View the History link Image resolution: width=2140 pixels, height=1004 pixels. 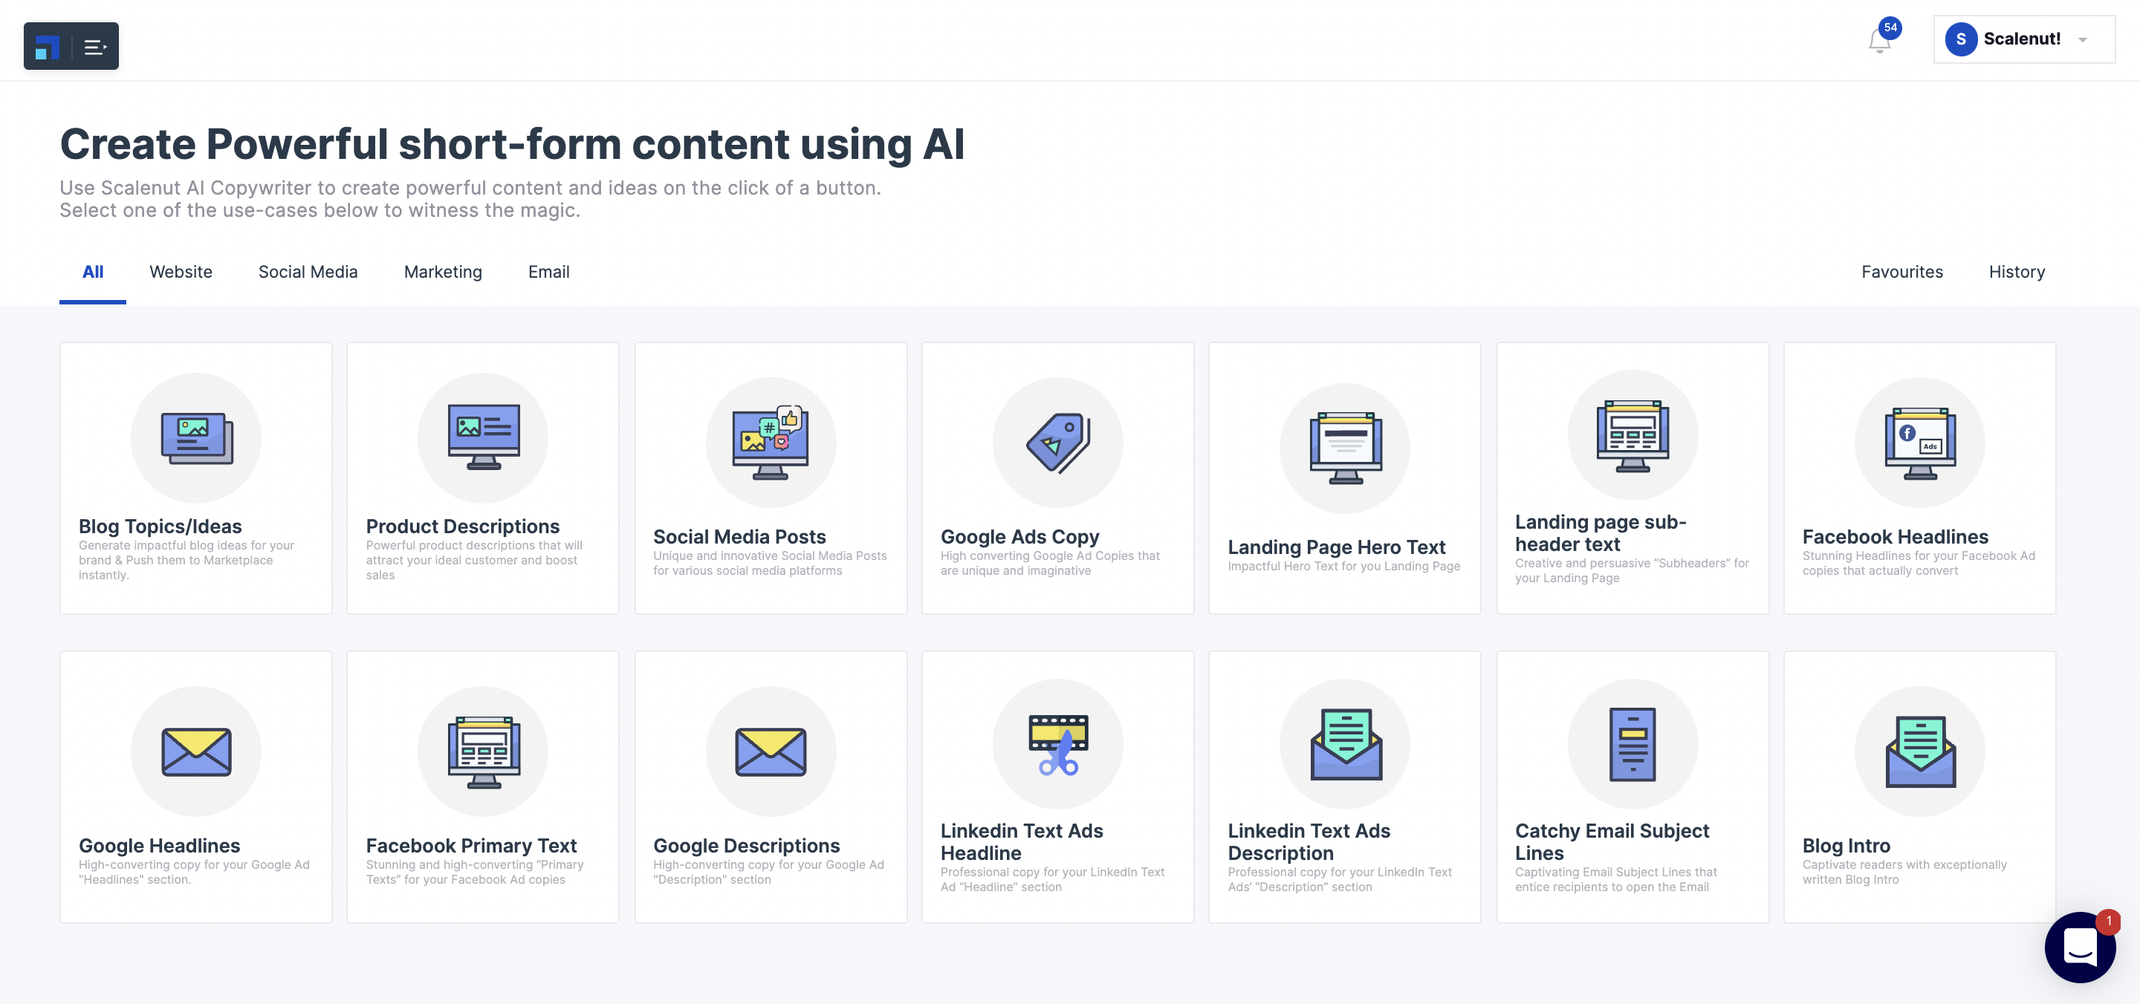click(2016, 273)
